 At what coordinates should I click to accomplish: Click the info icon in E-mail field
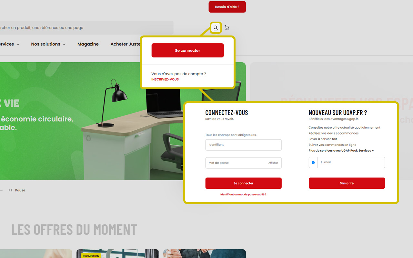click(313, 163)
